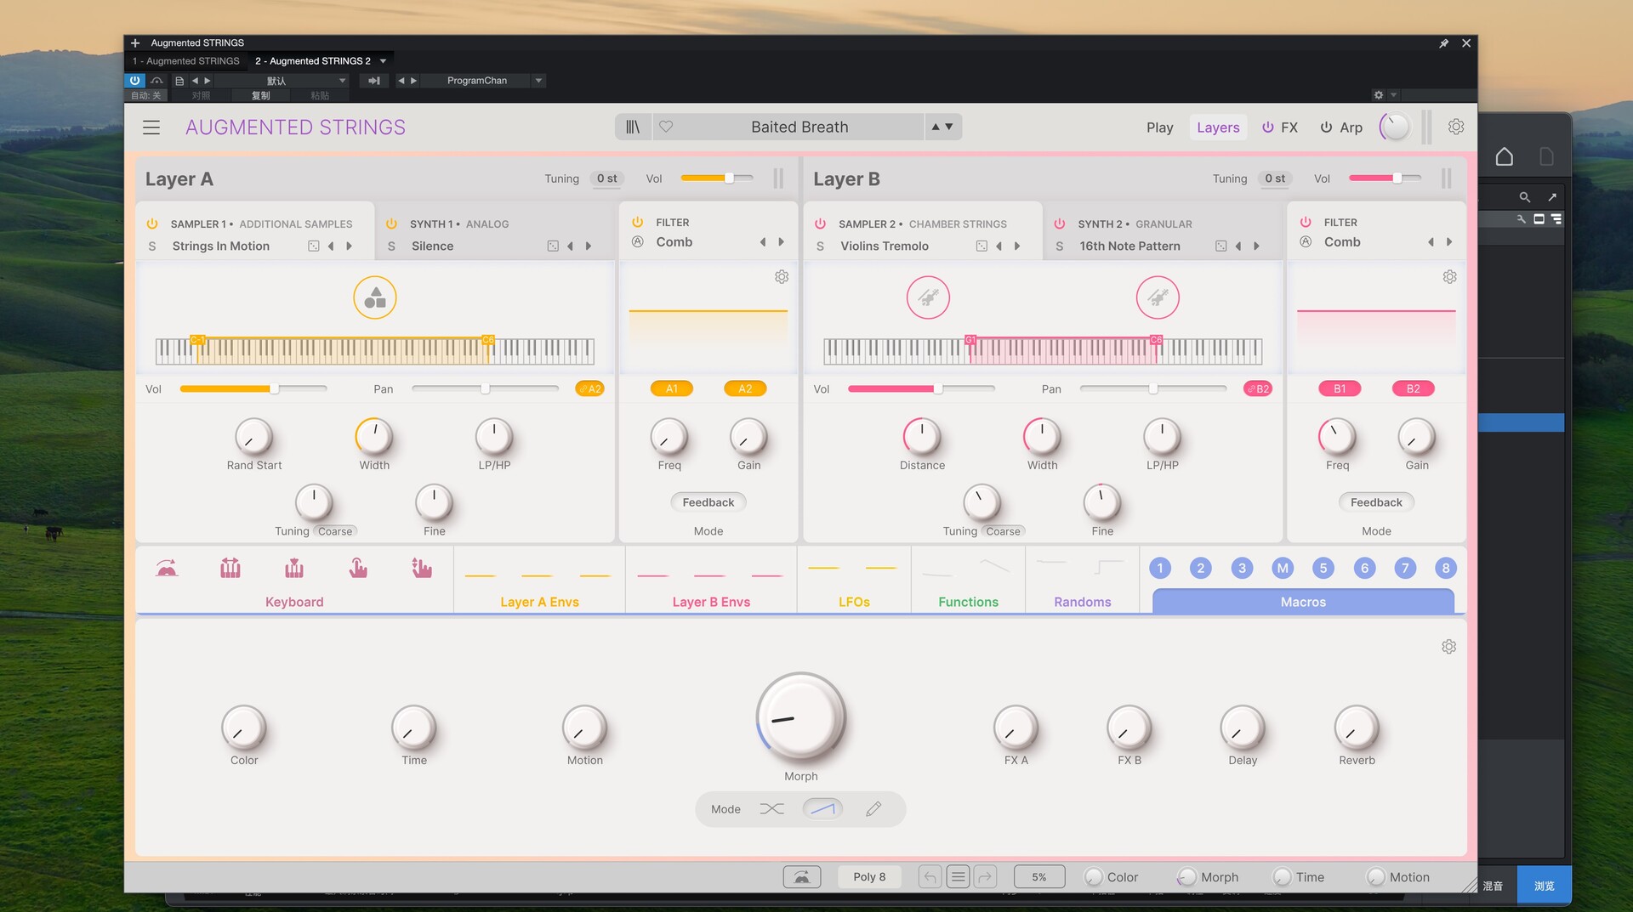Toggle Layer B Filter power button
The height and width of the screenshot is (912, 1633).
[x=1306, y=223]
